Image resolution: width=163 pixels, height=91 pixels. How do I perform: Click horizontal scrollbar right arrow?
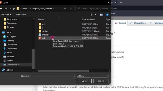coord(110,71)
